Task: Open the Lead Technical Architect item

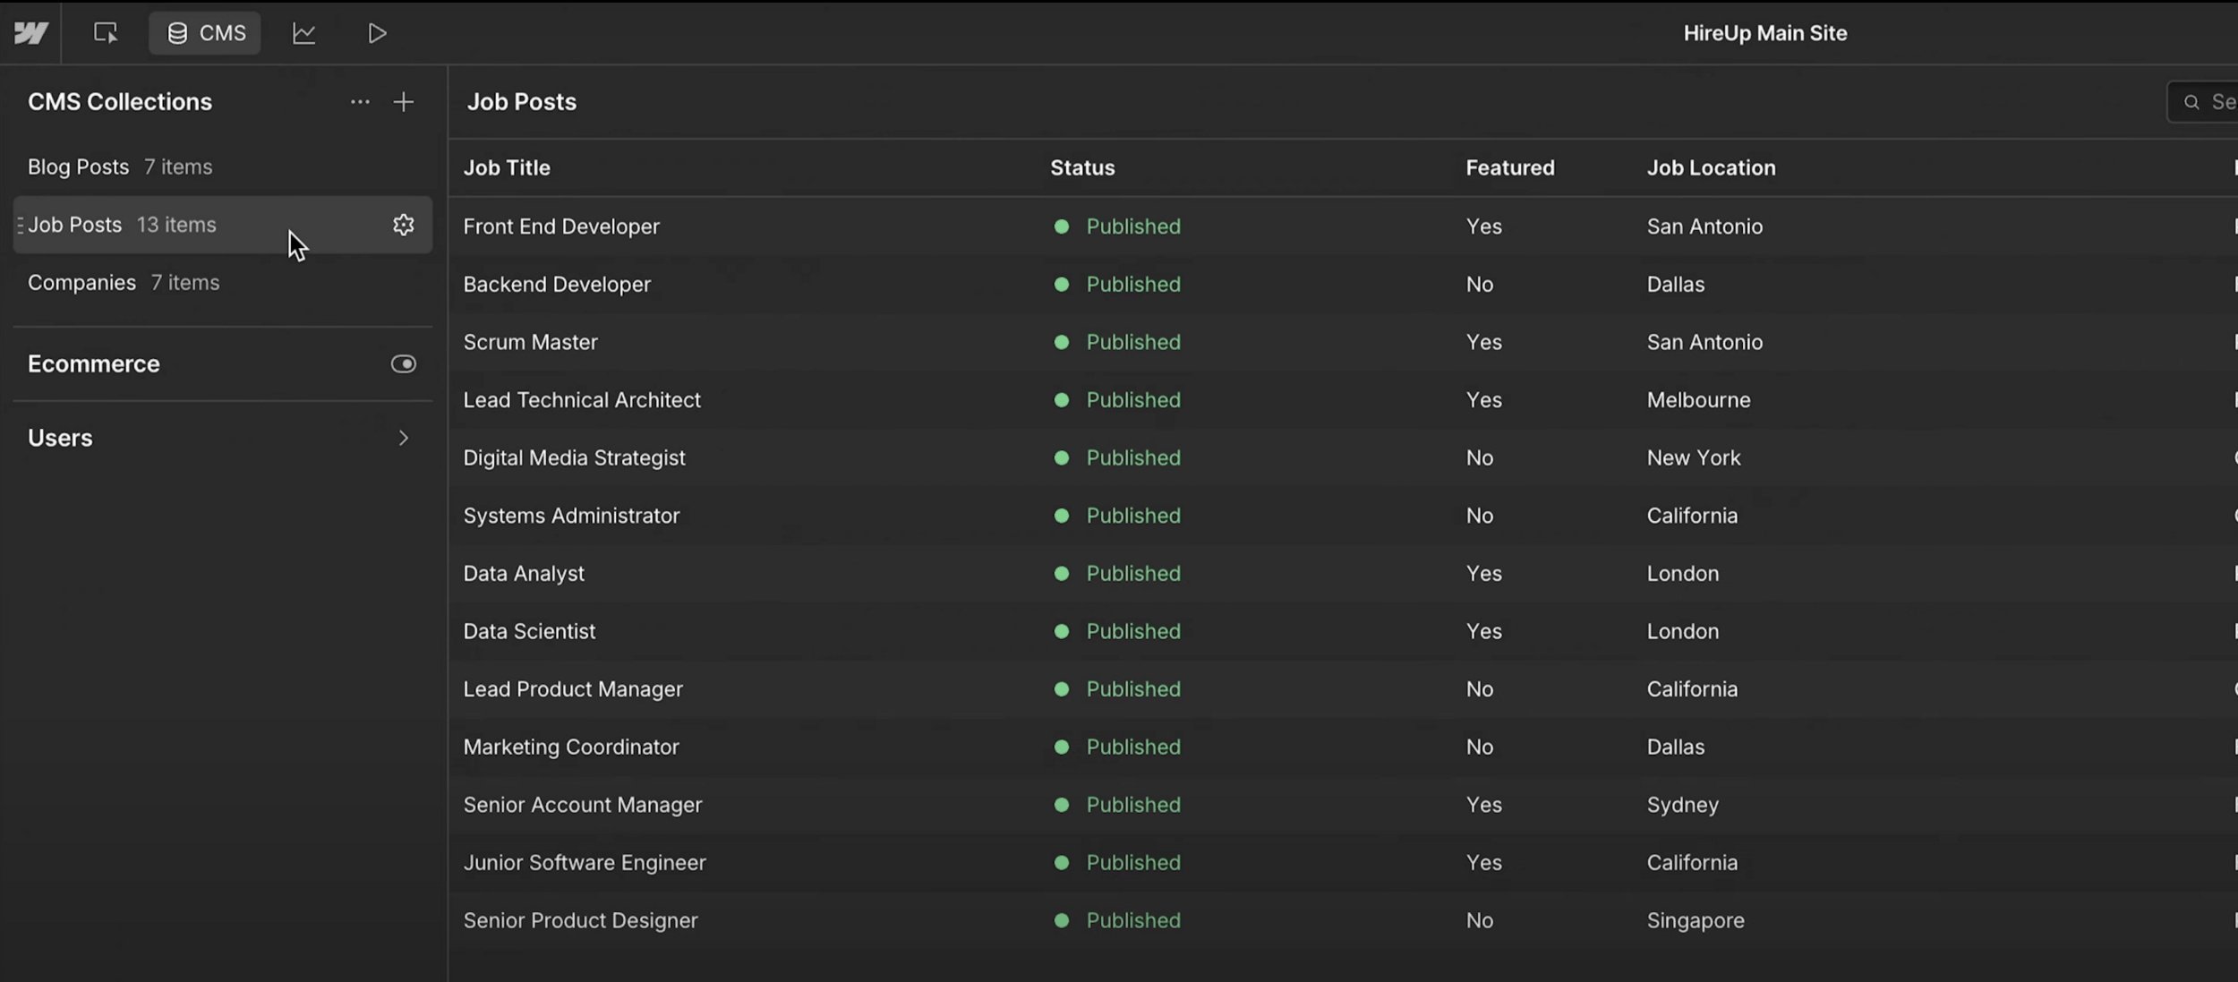Action: click(x=582, y=400)
